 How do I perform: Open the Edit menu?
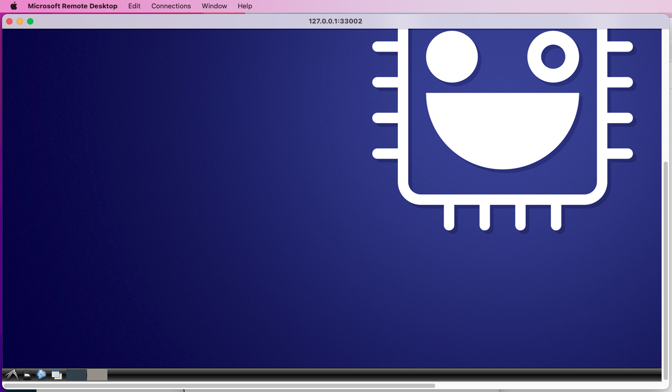[x=135, y=6]
